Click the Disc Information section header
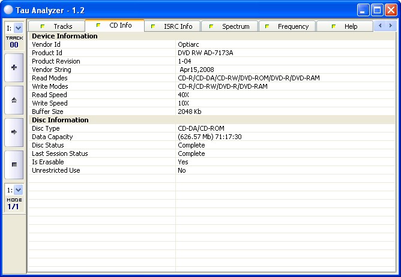The image size is (401, 277). click(60, 120)
